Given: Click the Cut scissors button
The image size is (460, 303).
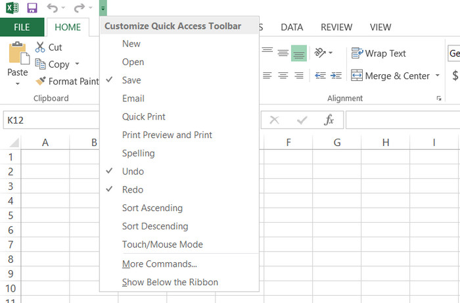Looking at the screenshot, I should [x=49, y=47].
